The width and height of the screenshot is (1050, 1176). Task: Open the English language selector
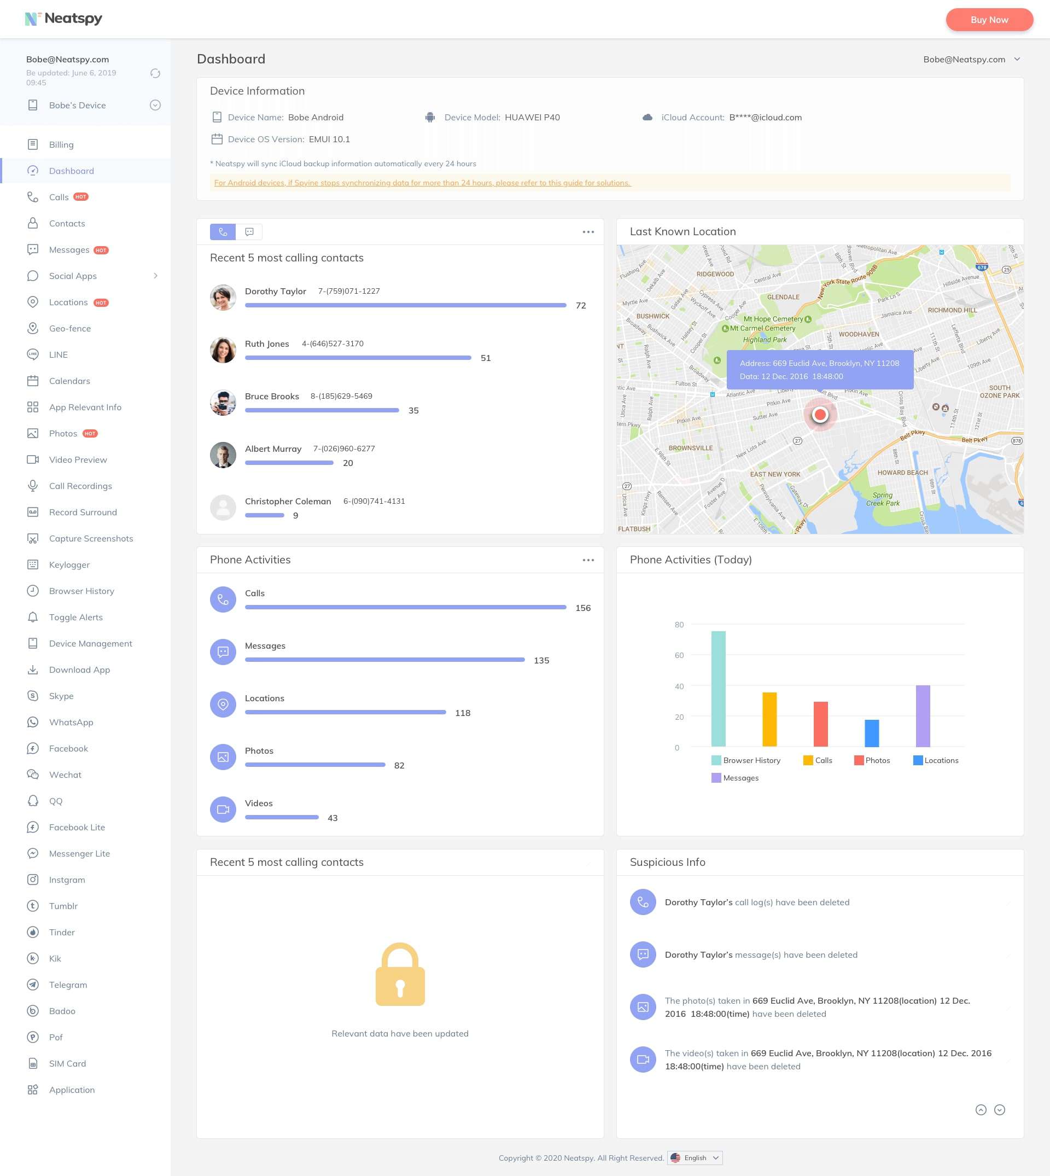tap(695, 1157)
